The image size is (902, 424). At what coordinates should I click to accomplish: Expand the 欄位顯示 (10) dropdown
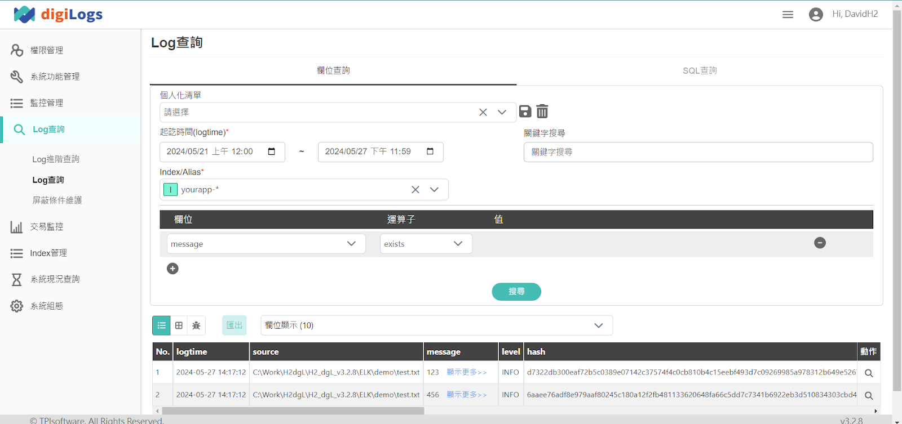pos(437,325)
